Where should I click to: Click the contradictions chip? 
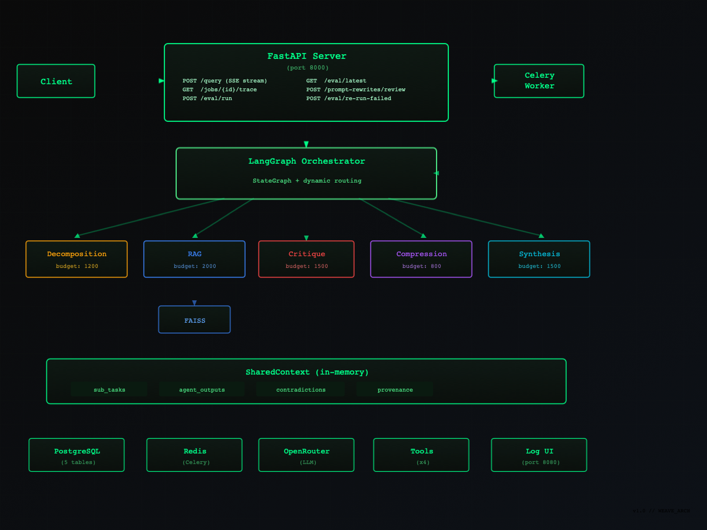300,389
